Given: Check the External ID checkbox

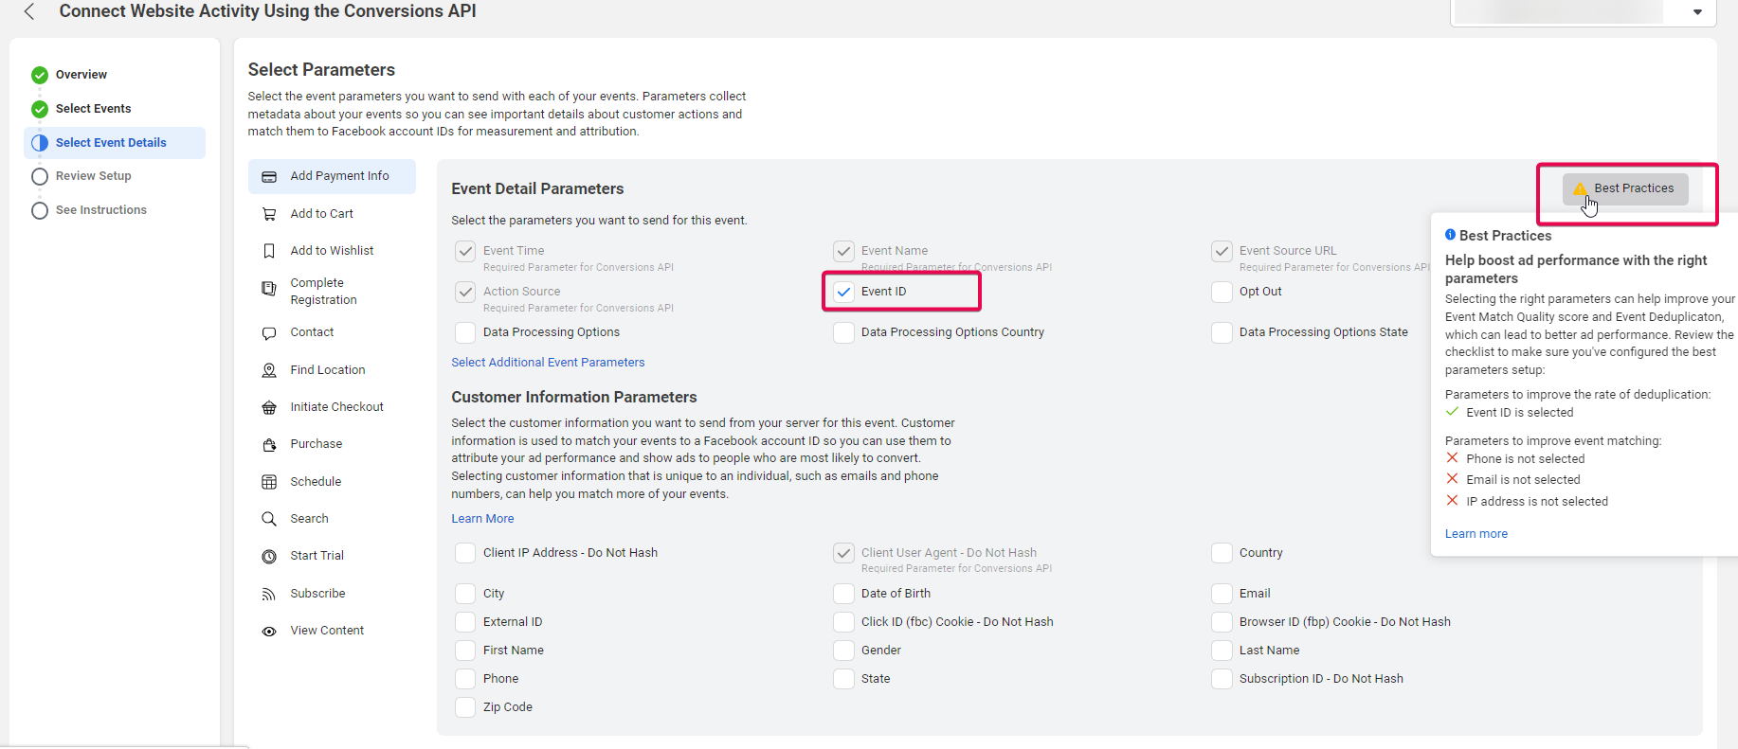Looking at the screenshot, I should tap(465, 622).
